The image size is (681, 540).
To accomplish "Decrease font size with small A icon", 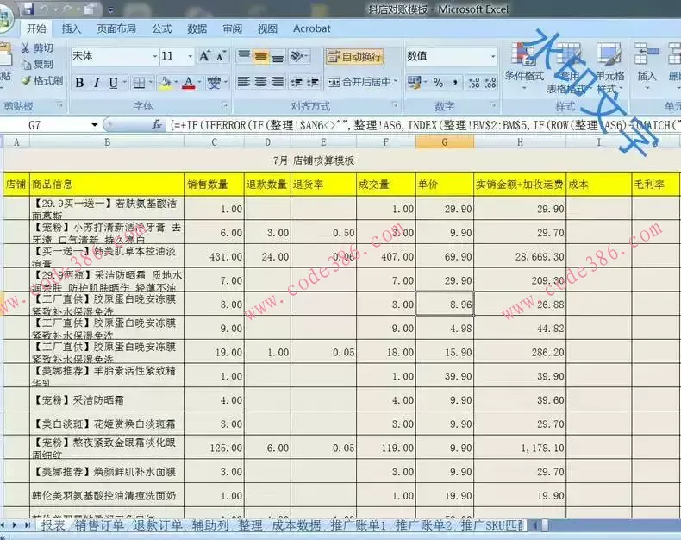I will click(221, 56).
